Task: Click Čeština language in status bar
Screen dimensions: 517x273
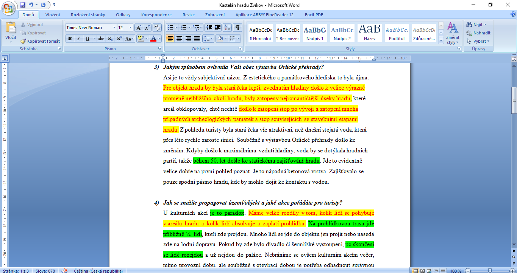Action: (x=98, y=271)
